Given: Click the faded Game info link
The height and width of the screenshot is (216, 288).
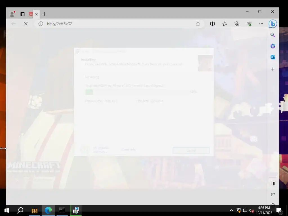Looking at the screenshot, I should pos(129,150).
